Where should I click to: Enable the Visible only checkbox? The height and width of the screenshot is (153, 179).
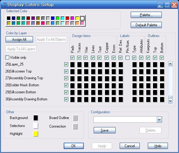pyautogui.click(x=7, y=58)
